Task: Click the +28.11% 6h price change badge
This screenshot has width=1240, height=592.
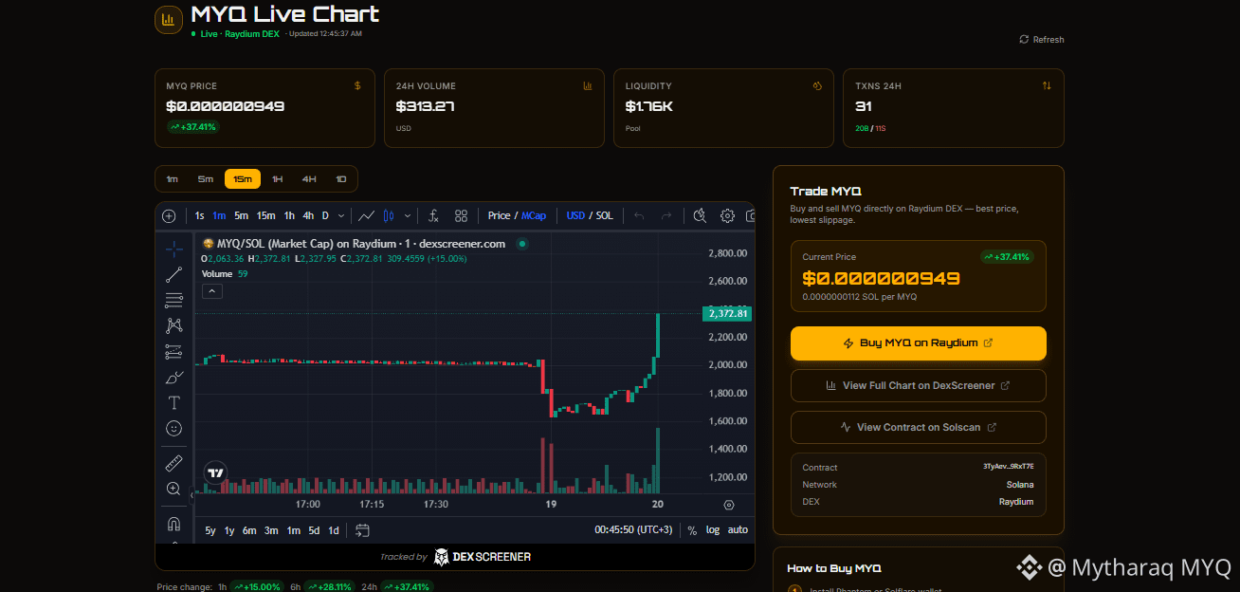Action: 329,587
